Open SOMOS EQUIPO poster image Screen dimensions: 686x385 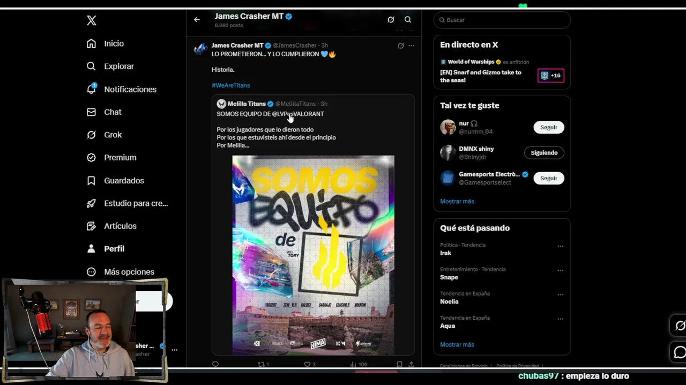[x=313, y=255]
